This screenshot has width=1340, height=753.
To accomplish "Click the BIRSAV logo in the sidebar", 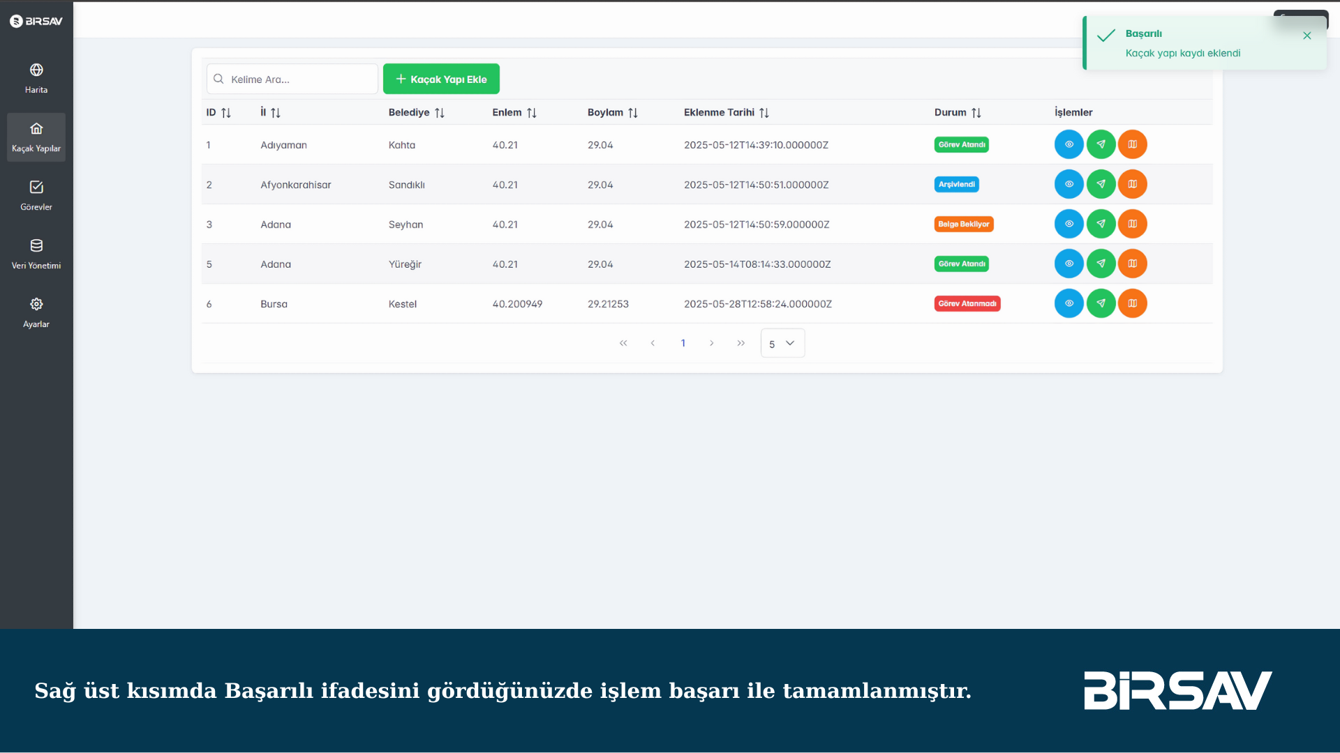I will (36, 21).
